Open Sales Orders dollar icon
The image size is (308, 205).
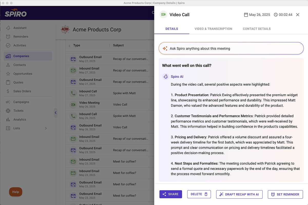click(x=8, y=91)
